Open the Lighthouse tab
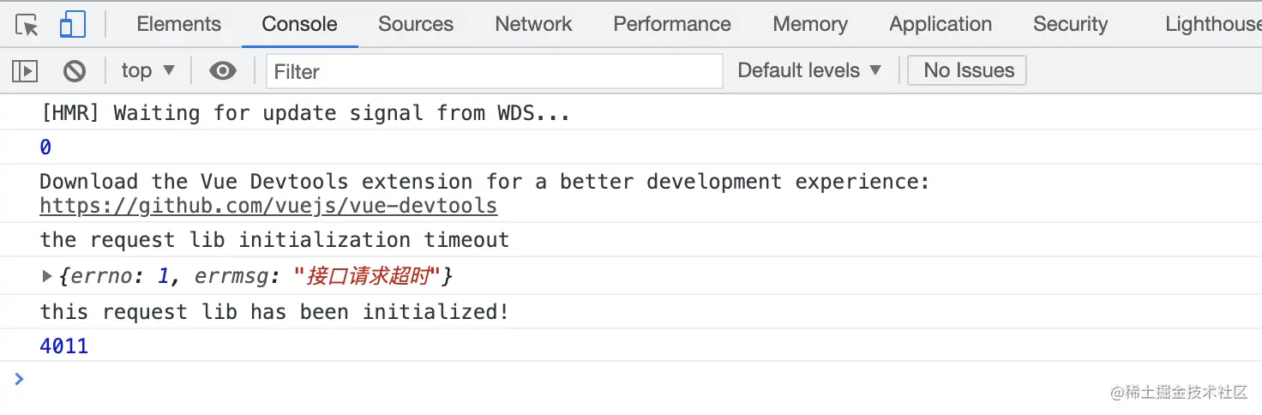1262x415 pixels. [x=1212, y=25]
